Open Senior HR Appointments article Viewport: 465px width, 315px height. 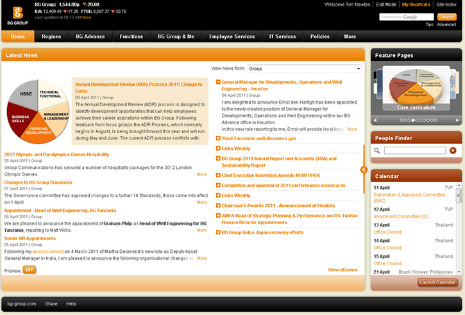[x=30, y=238]
